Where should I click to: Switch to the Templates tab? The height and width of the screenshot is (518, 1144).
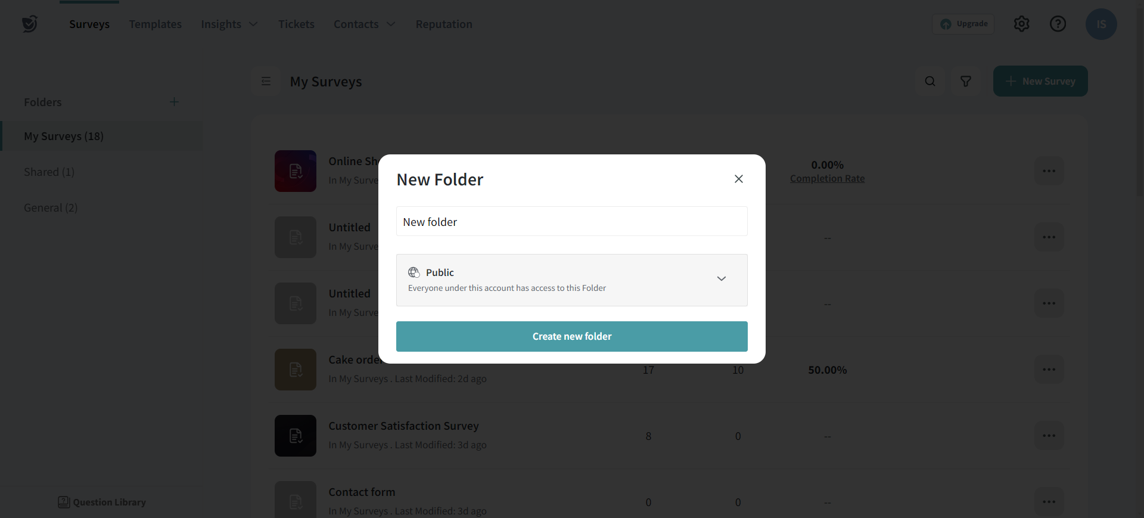pos(155,24)
